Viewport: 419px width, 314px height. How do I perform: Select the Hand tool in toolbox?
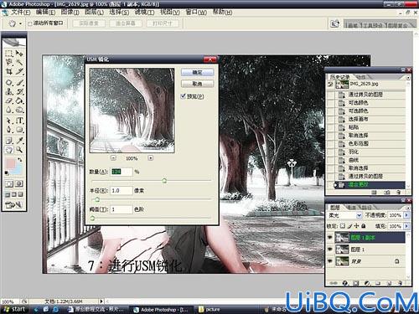(x=9, y=150)
